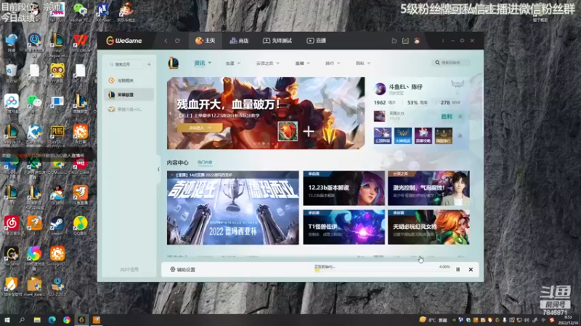Open the 国服排行 shortcut tile
Screen dimensions: 581x326
444,135
